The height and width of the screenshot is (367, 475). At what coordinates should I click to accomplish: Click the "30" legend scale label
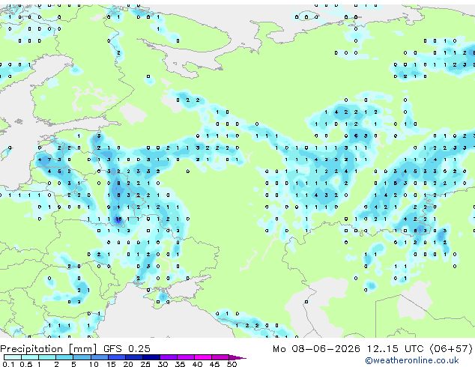(163, 364)
